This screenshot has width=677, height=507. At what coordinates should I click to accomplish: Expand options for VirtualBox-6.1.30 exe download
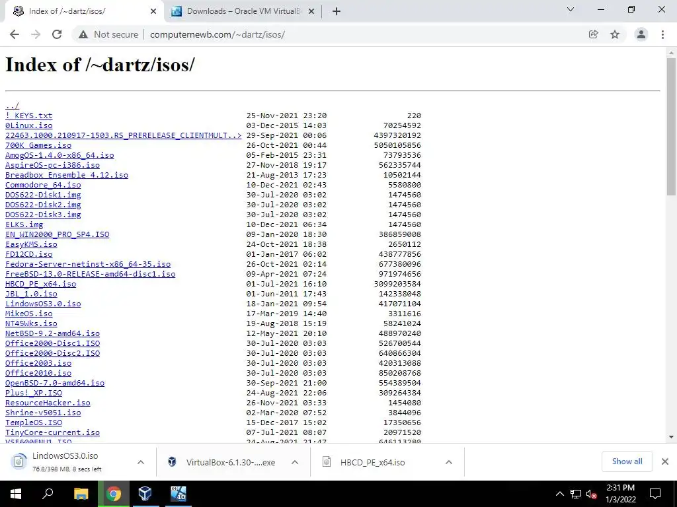(295, 462)
